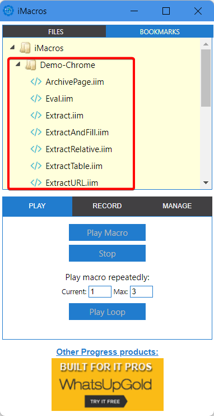The width and height of the screenshot is (214, 416).
Task: Select the ExtractTable.iim macro name
Action: (74, 166)
